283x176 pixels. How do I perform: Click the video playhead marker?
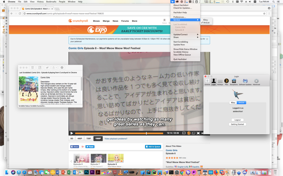click(146, 133)
